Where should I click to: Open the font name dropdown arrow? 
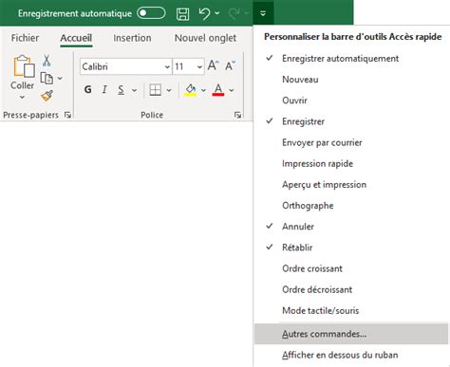point(167,66)
